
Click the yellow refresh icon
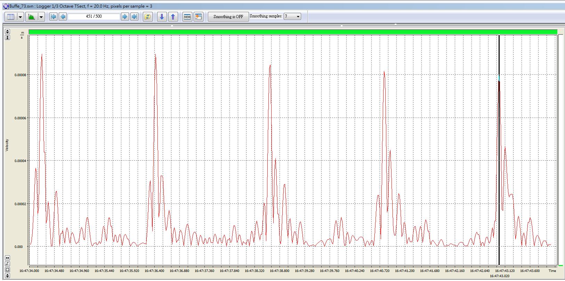point(148,17)
